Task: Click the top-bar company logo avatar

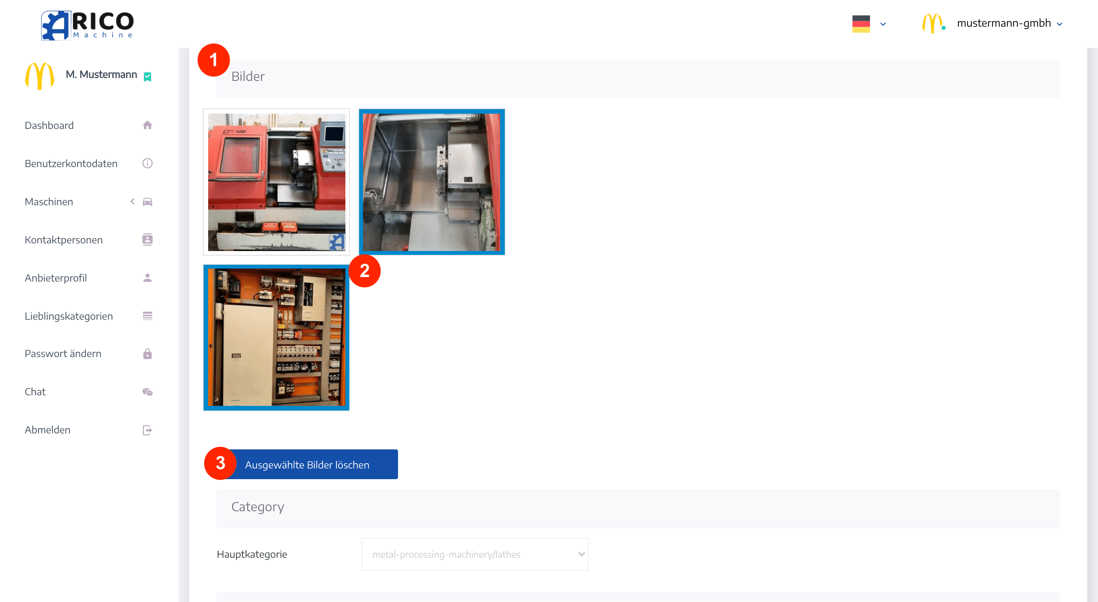Action: click(x=933, y=24)
